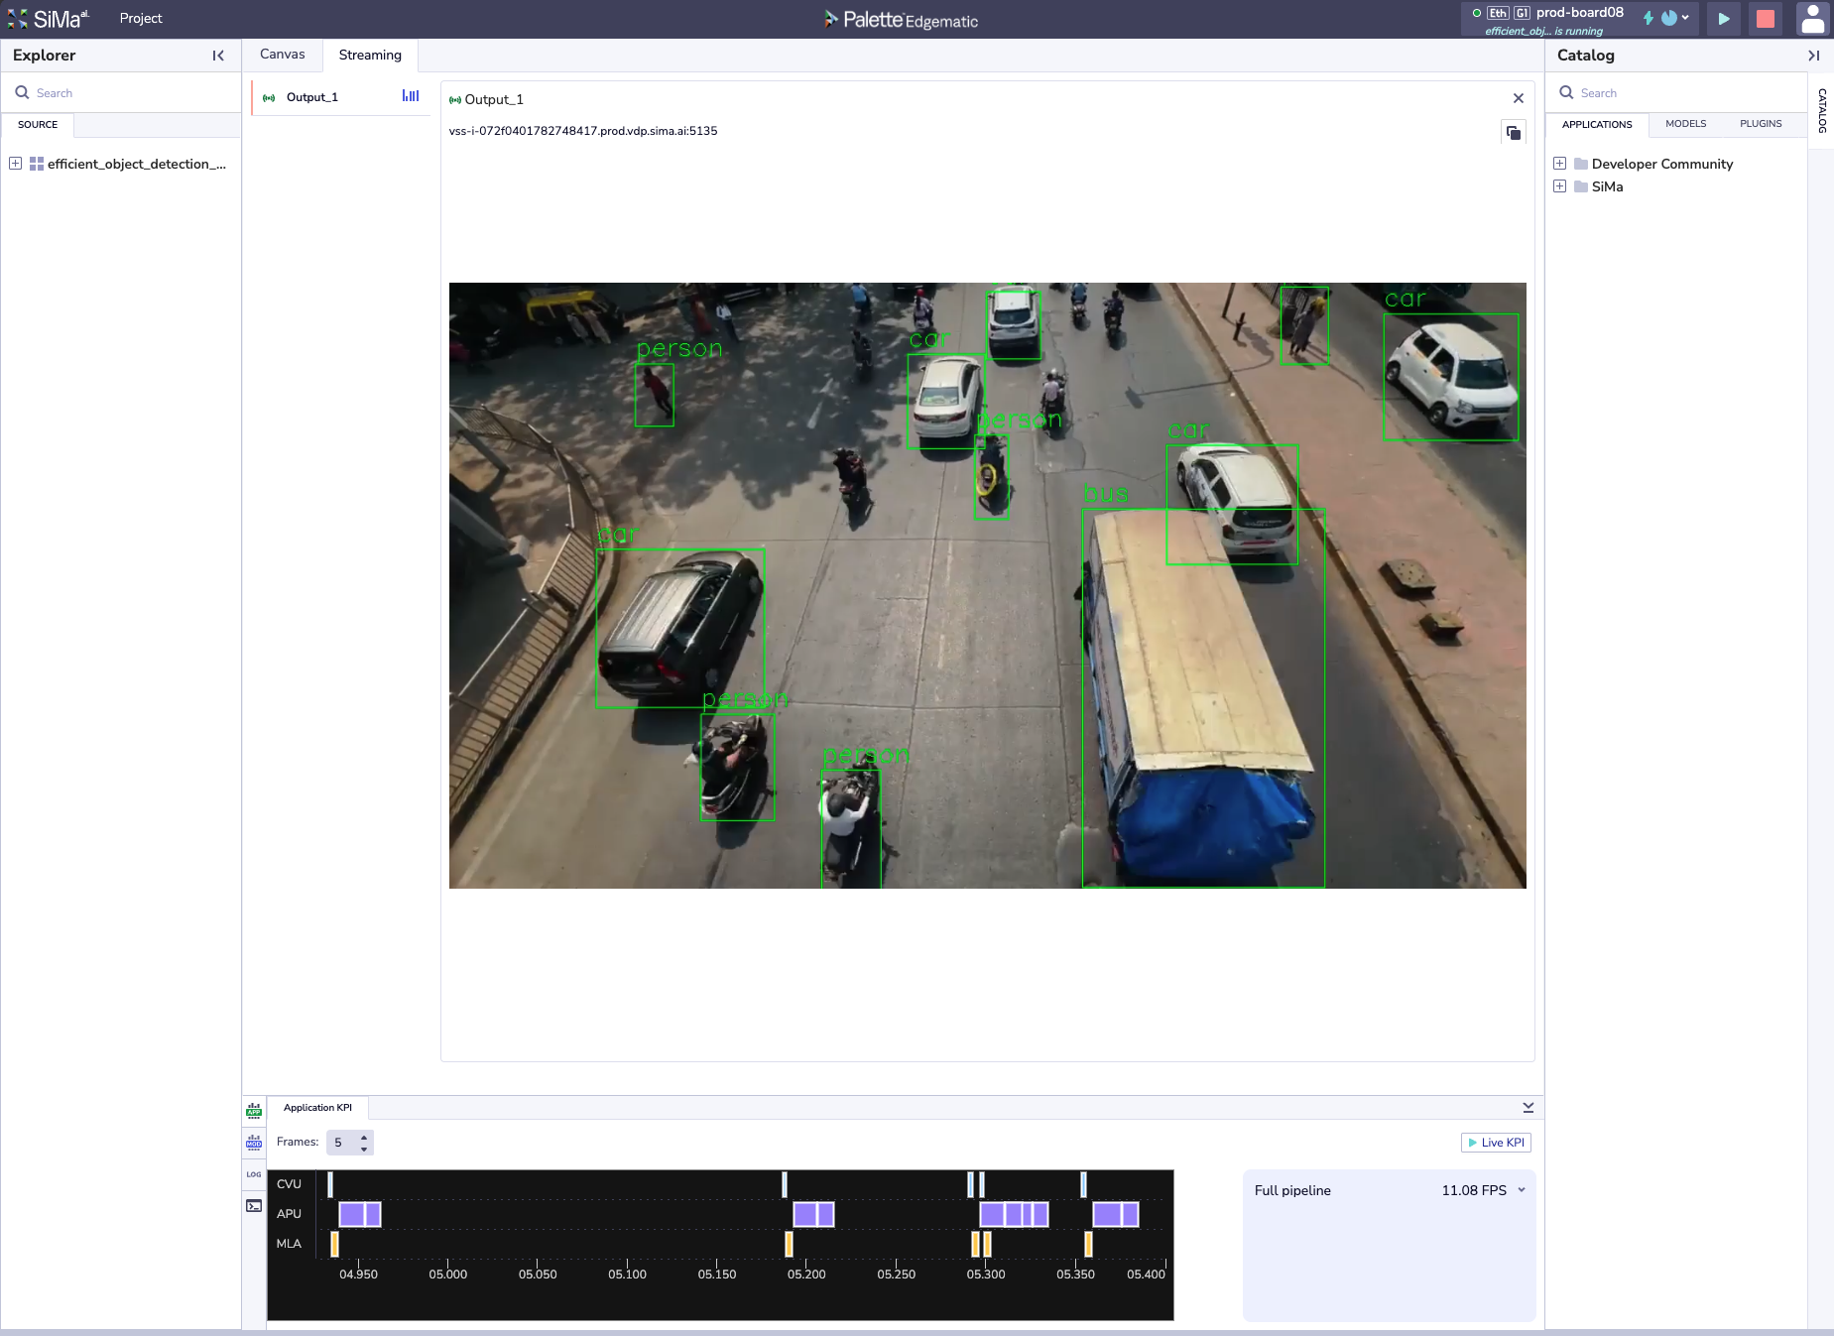This screenshot has height=1336, width=1834.
Task: Switch to the Canvas tab
Action: click(283, 55)
